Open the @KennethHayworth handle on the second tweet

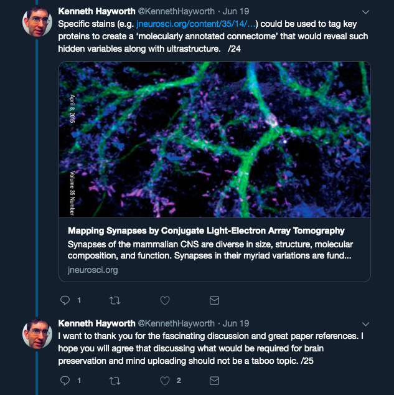176,323
